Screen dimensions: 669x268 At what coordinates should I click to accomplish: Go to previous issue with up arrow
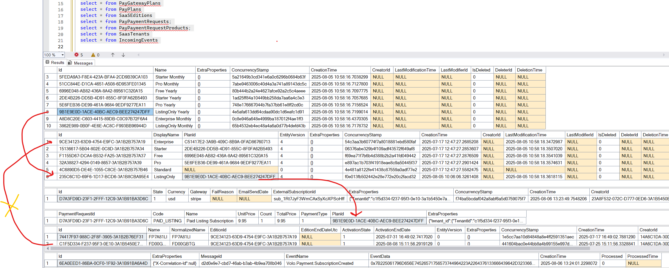pos(113,55)
